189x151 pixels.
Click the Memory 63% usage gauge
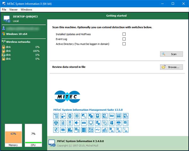coord(13,135)
